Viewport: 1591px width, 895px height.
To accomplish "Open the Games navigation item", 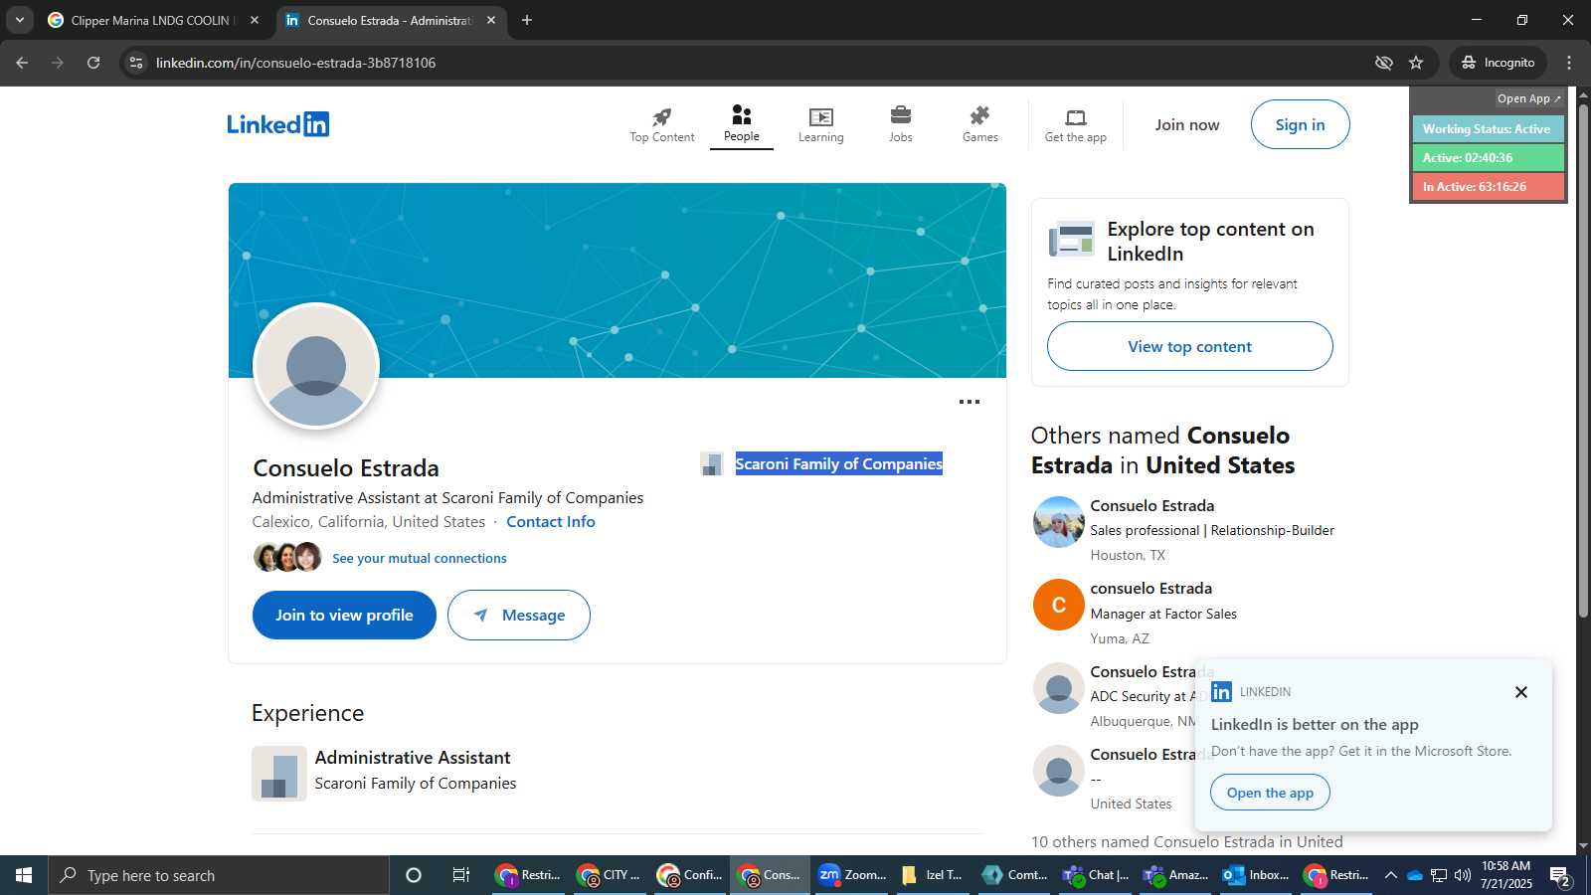I will (979, 125).
